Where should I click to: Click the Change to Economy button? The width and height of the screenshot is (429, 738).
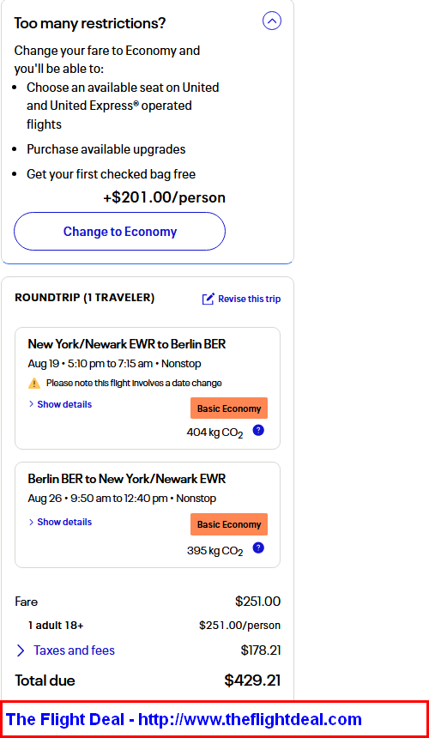point(119,231)
